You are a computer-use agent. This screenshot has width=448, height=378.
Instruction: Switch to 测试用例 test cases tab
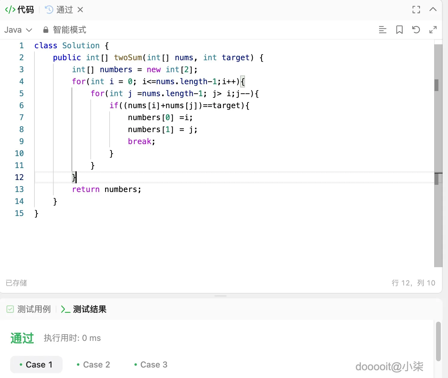(x=29, y=309)
